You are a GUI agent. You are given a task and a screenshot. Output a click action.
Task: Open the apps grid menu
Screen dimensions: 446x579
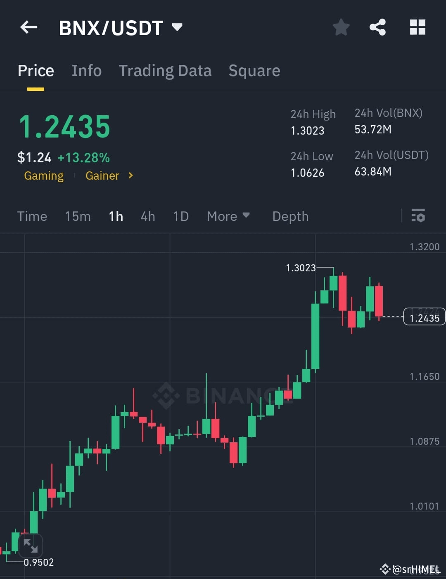point(417,27)
